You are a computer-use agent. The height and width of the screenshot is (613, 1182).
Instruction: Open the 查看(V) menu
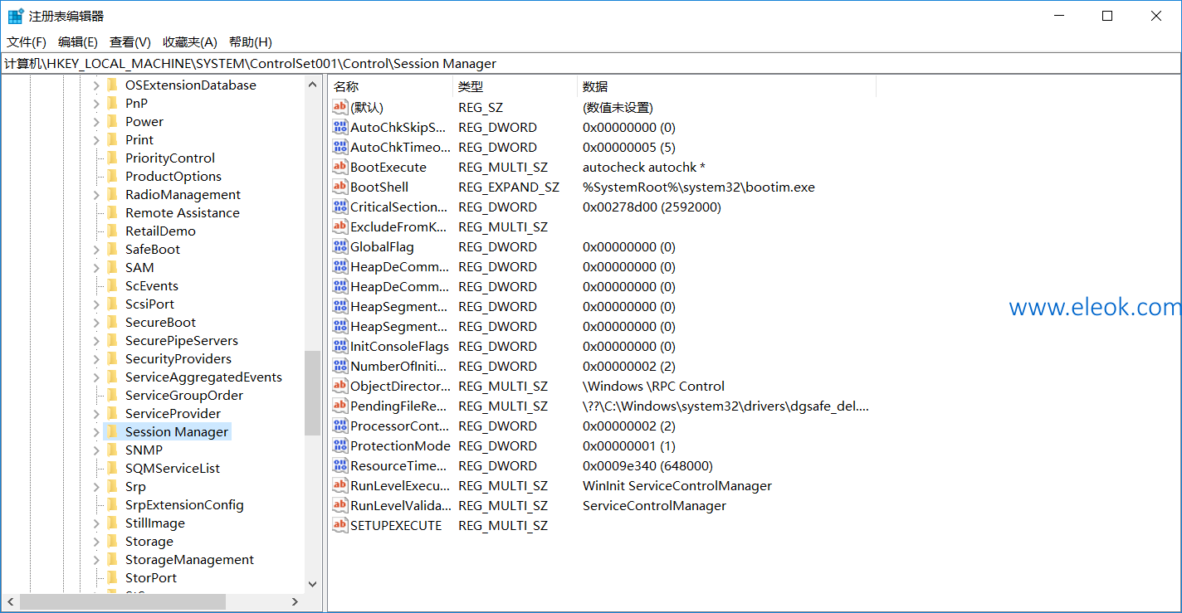coord(130,41)
